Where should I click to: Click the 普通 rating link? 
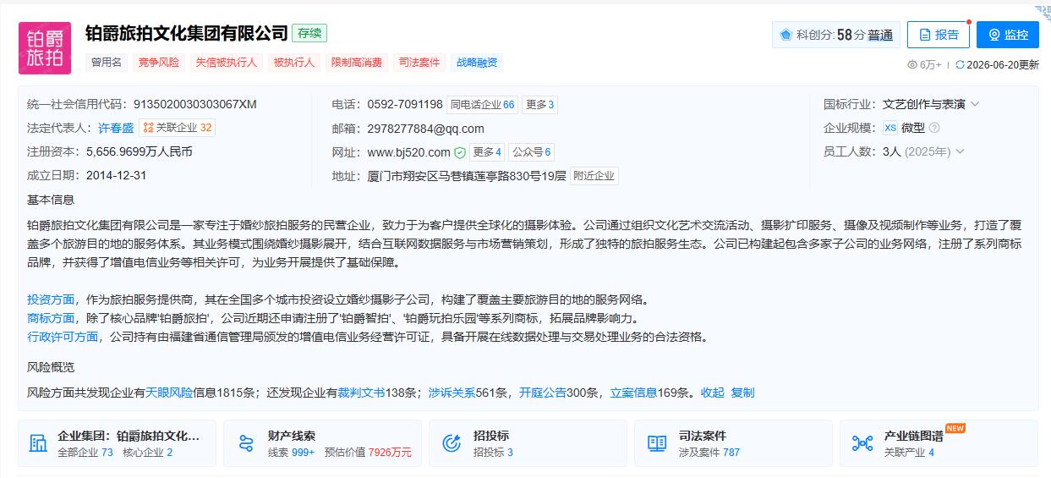[880, 35]
